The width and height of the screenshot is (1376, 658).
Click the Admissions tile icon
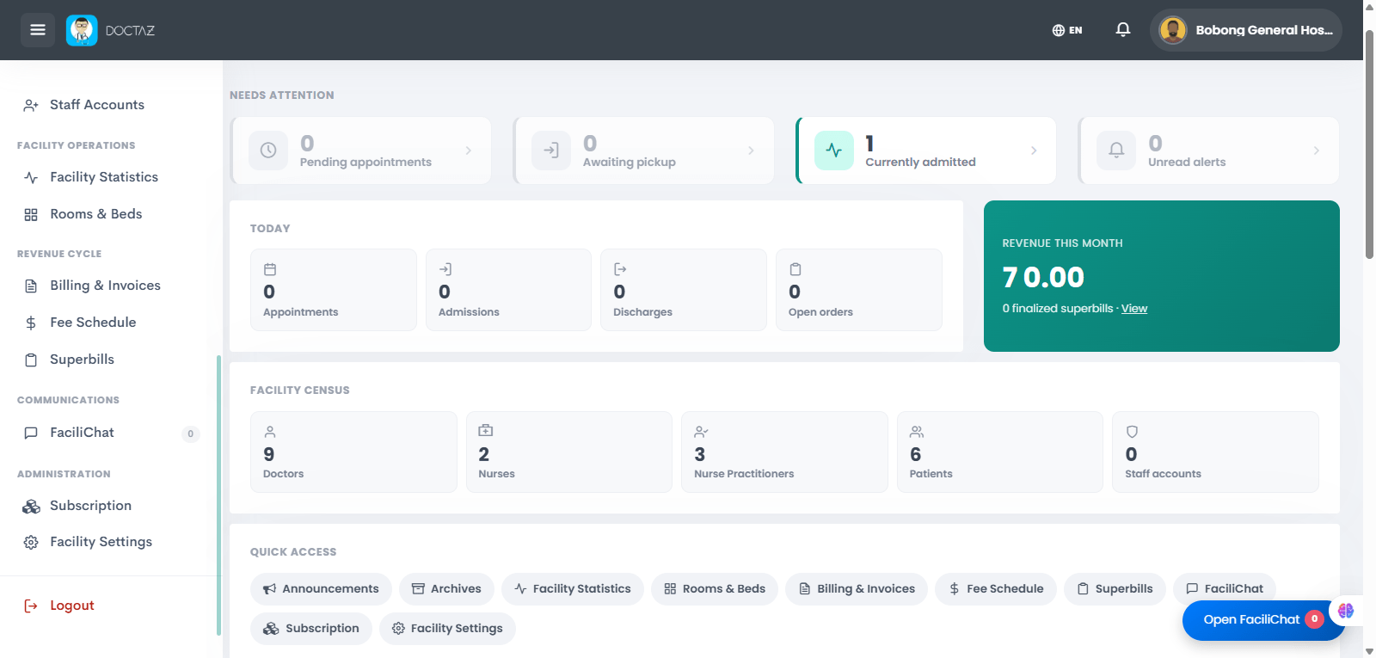[x=445, y=269]
